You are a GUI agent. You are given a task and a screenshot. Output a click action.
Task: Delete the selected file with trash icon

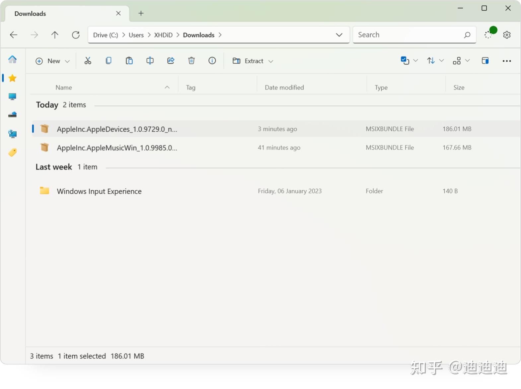[x=191, y=61]
